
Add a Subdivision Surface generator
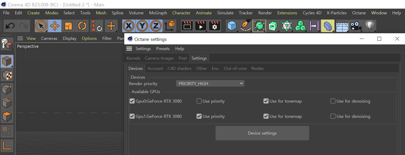click(259, 26)
